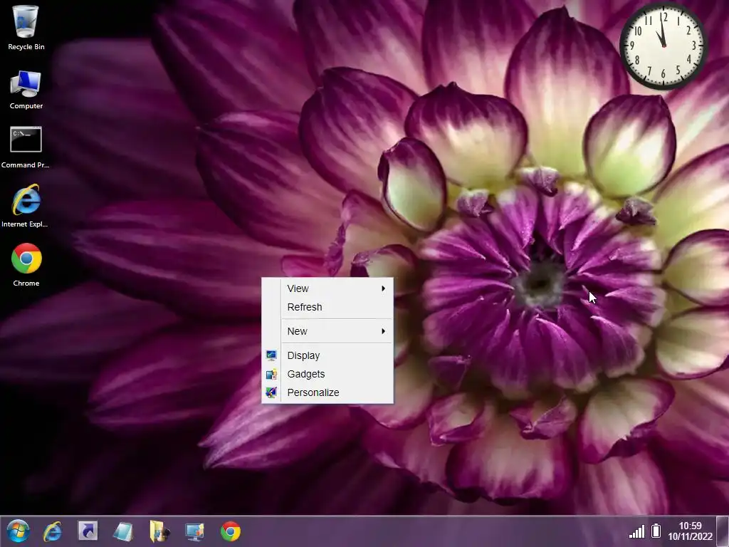Click the 'Recycle Bin' label text
729x547 pixels.
tap(26, 46)
